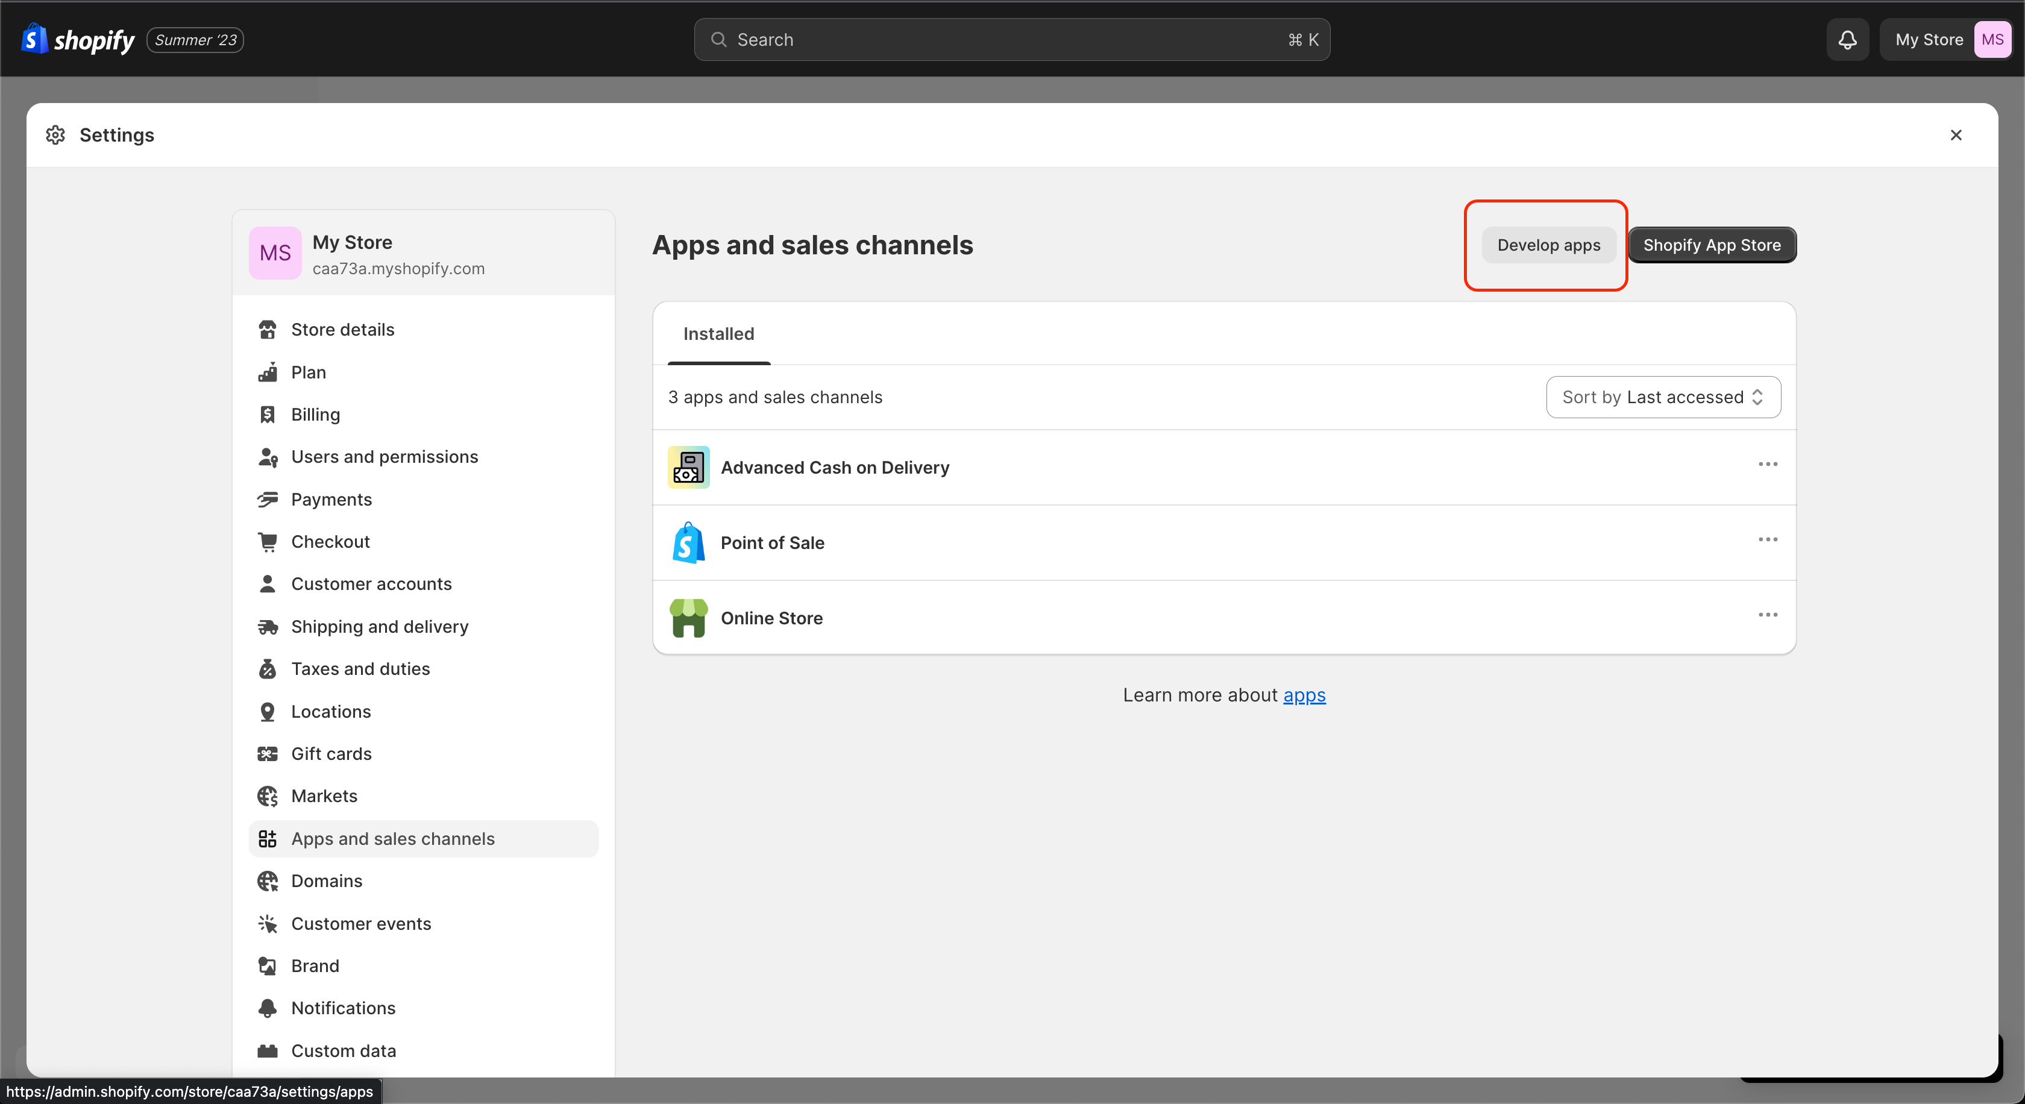Select Apps and sales channels menu item

click(x=393, y=838)
